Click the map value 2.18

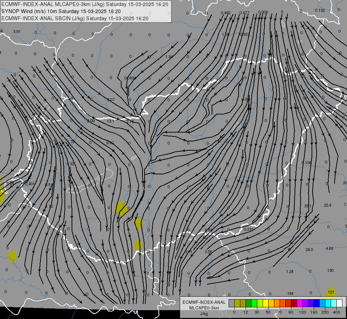click(130, 122)
